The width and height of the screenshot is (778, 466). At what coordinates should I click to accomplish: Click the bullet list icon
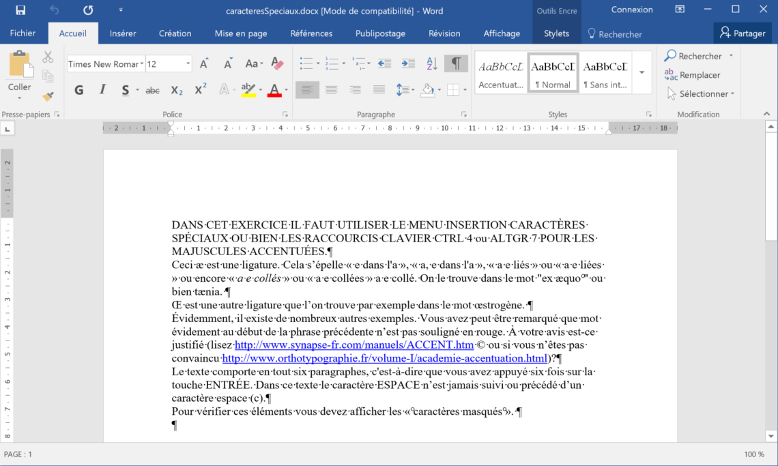click(x=306, y=63)
